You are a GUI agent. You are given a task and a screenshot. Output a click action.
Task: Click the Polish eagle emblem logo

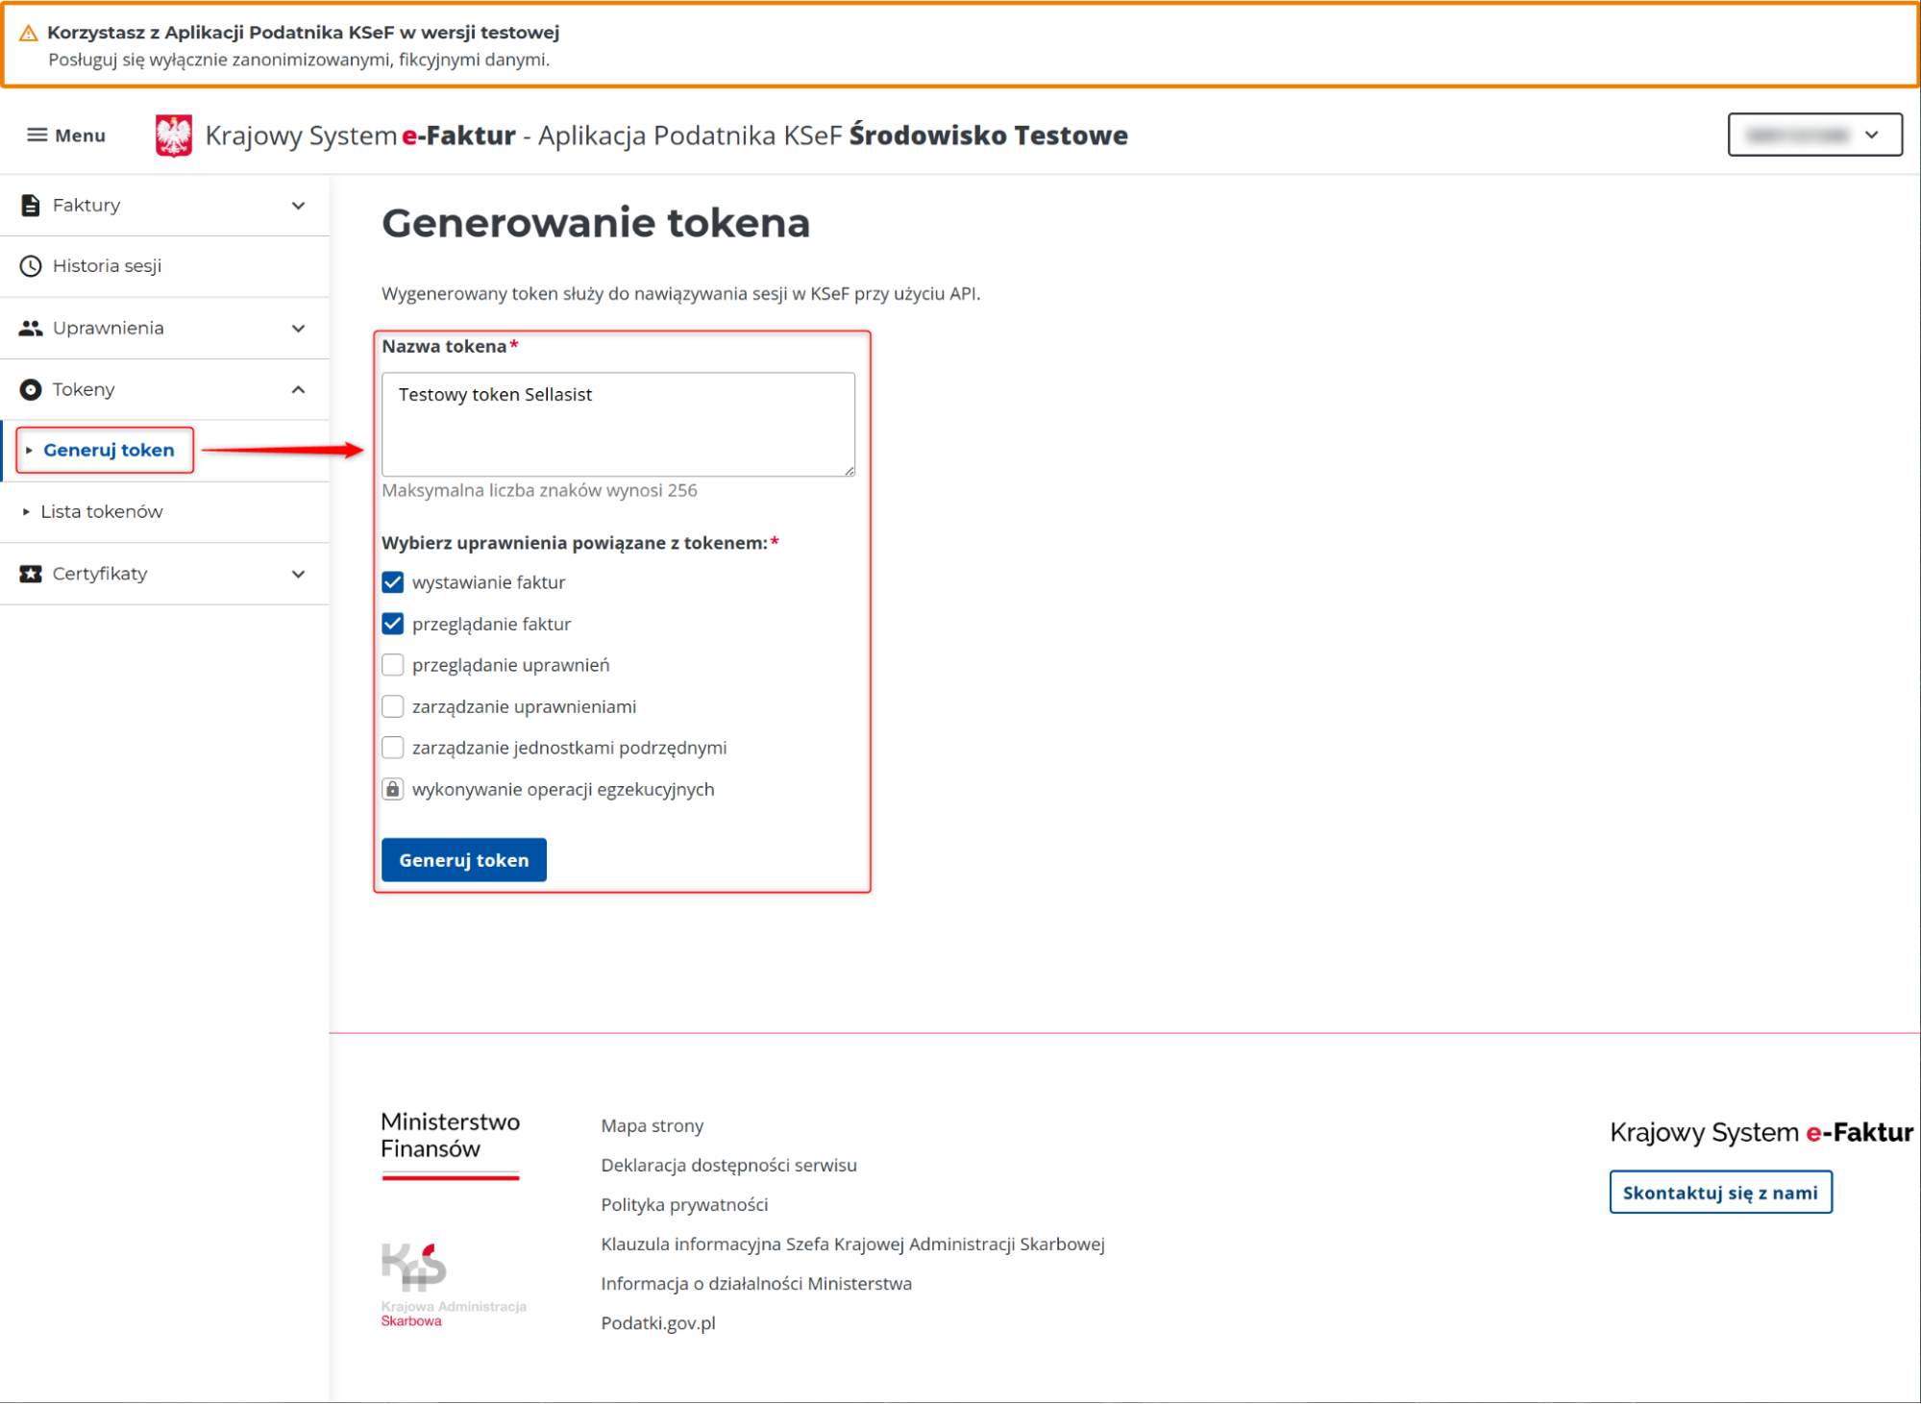pos(174,135)
